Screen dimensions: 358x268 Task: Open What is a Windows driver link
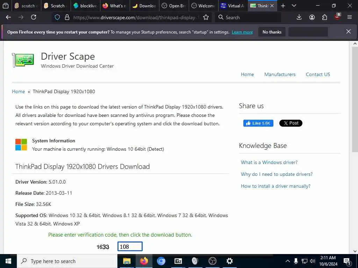pos(269,162)
